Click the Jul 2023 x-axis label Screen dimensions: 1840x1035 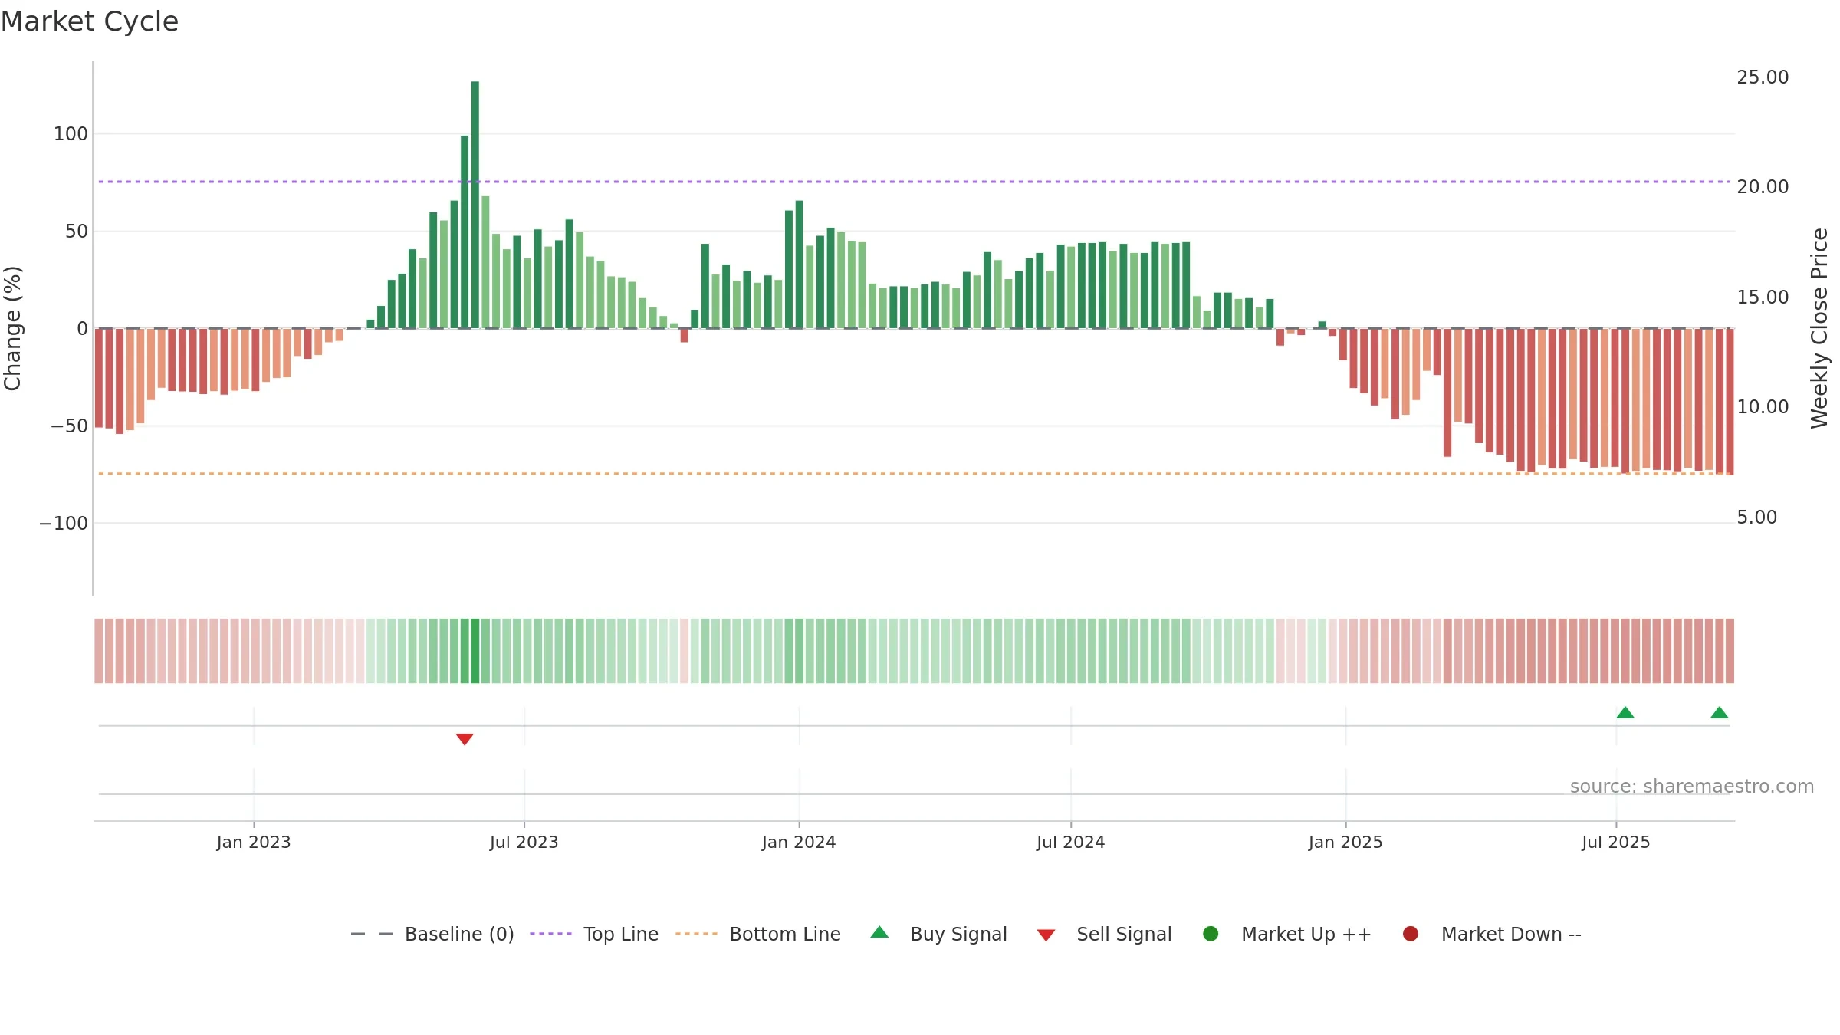coord(524,842)
